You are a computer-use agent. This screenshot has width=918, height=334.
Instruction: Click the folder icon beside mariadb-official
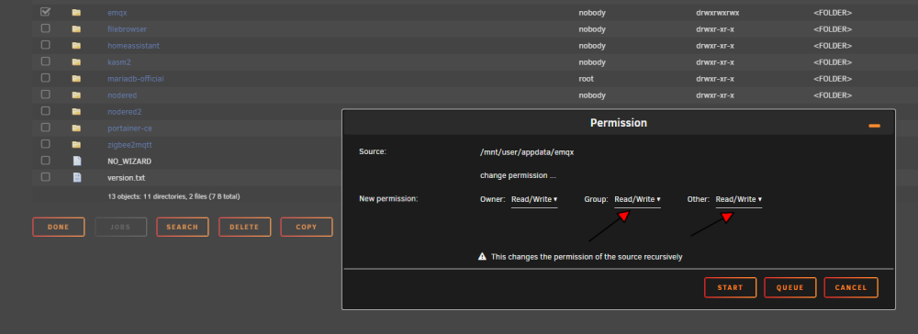(x=76, y=78)
